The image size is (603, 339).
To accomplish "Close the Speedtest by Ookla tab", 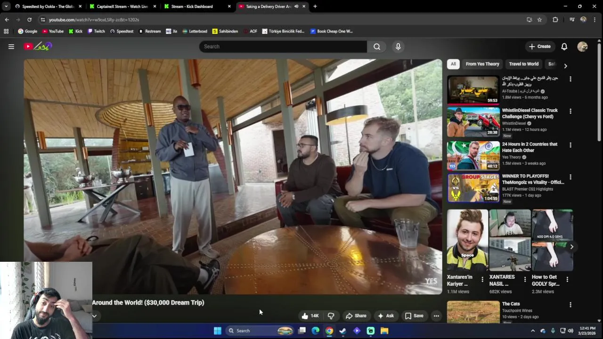I will (x=80, y=7).
